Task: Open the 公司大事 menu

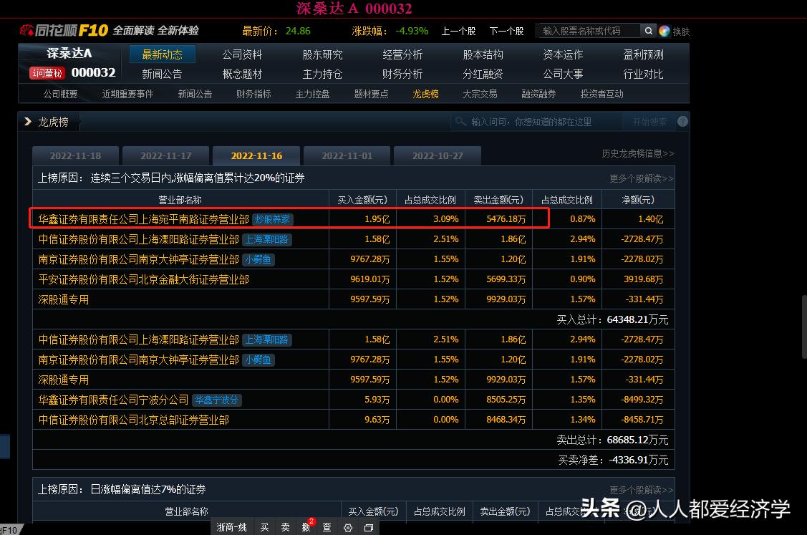Action: [563, 74]
